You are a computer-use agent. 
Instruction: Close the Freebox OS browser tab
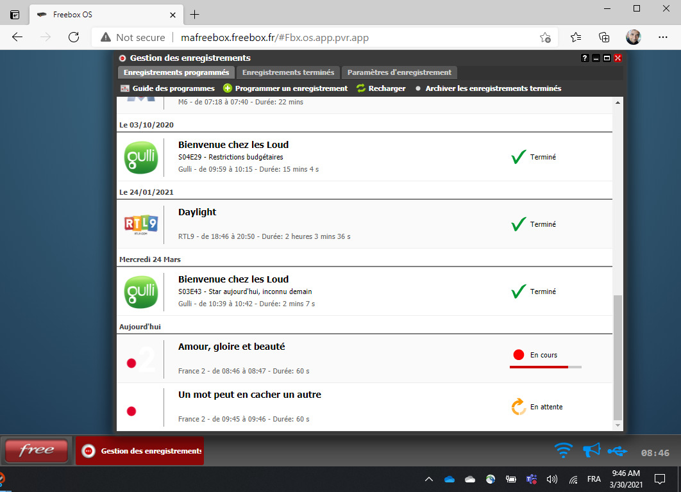pos(172,15)
